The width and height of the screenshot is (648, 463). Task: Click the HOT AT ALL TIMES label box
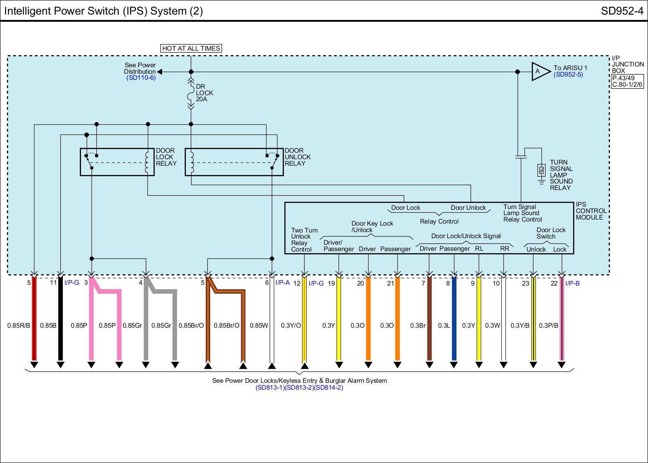click(x=191, y=48)
